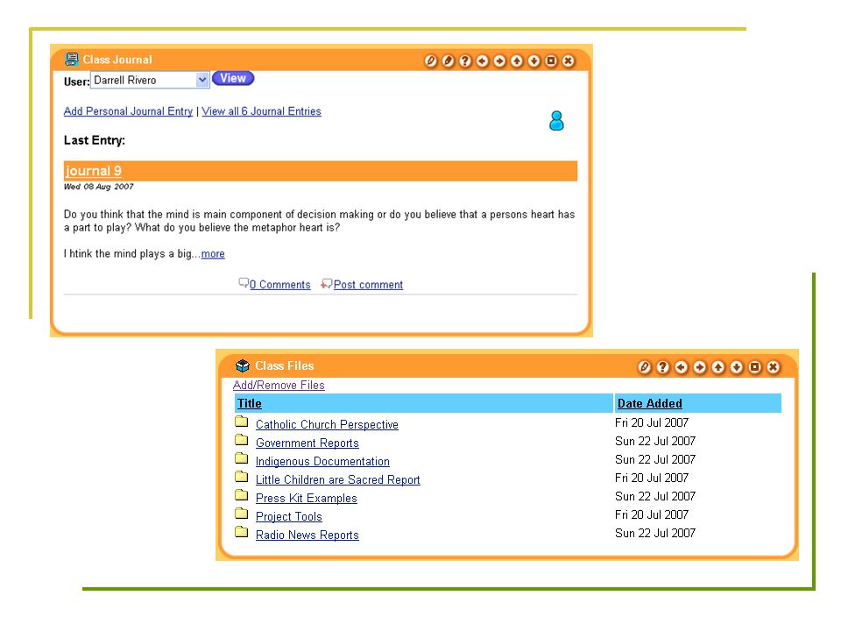Open the 0 Comments link
This screenshot has width=841, height=631.
[x=280, y=284]
